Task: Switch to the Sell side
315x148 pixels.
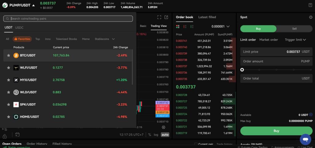Action: pos(294,29)
